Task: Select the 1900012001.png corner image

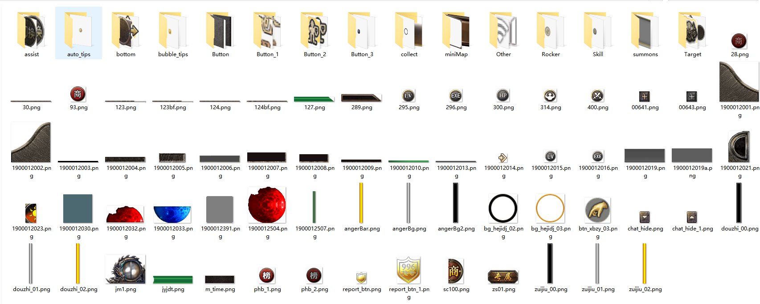Action: [739, 82]
